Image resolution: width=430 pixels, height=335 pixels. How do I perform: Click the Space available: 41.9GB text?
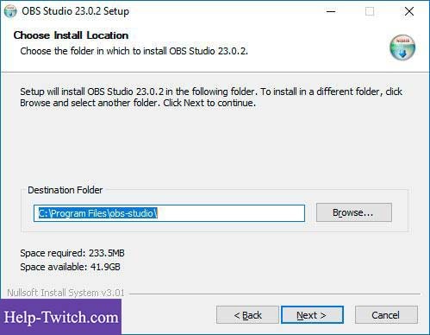coord(70,267)
